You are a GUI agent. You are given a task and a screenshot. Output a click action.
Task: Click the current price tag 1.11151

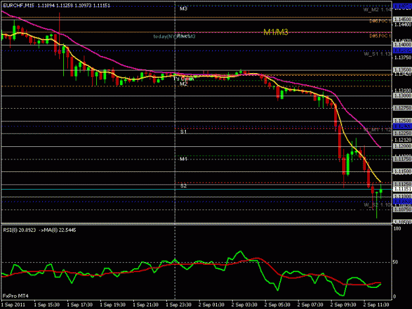(402, 189)
